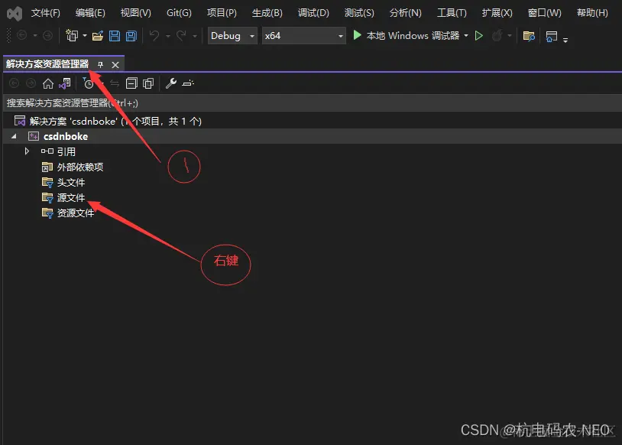
Task: Toggle the show all files icon
Action: 148,83
